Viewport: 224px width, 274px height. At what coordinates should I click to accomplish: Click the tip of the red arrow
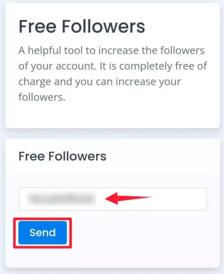107,198
